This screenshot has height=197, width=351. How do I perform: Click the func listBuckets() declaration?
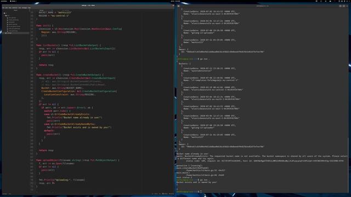tap(68, 45)
